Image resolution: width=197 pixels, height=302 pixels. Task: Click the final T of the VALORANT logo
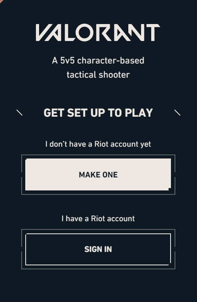[153, 32]
